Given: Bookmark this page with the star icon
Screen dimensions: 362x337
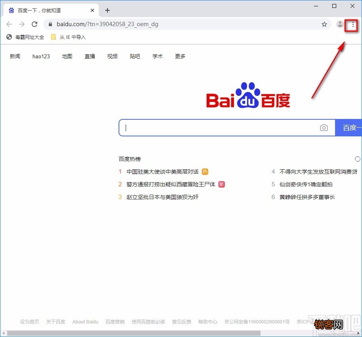Looking at the screenshot, I should (324, 24).
